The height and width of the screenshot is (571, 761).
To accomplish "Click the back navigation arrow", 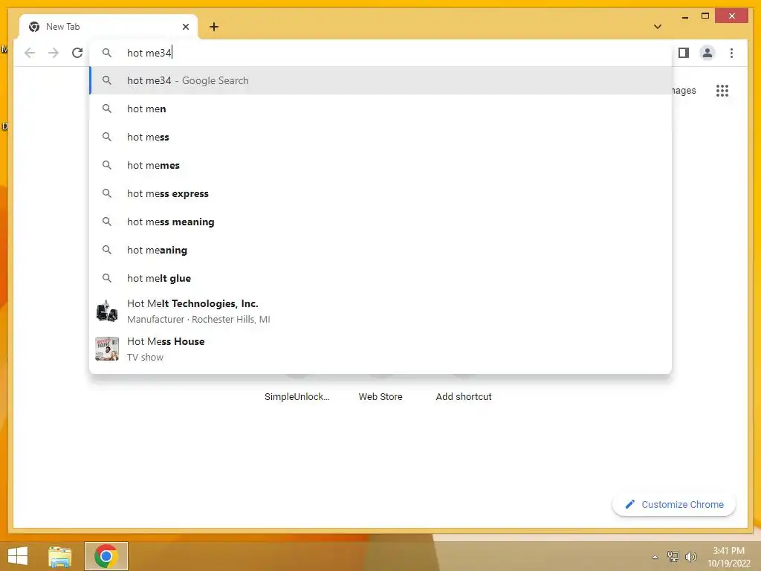I will [x=30, y=53].
